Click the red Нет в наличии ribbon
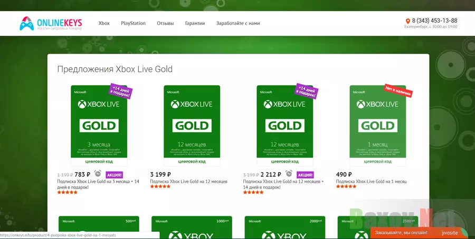This screenshot has width=475, height=239. coord(399,91)
